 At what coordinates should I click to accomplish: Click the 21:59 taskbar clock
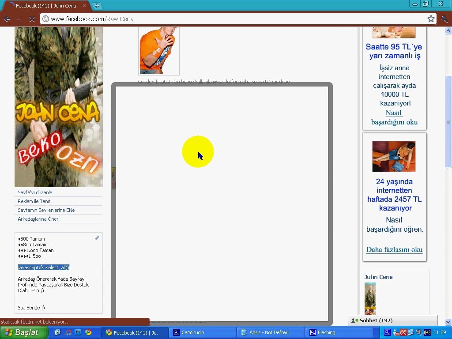440,332
